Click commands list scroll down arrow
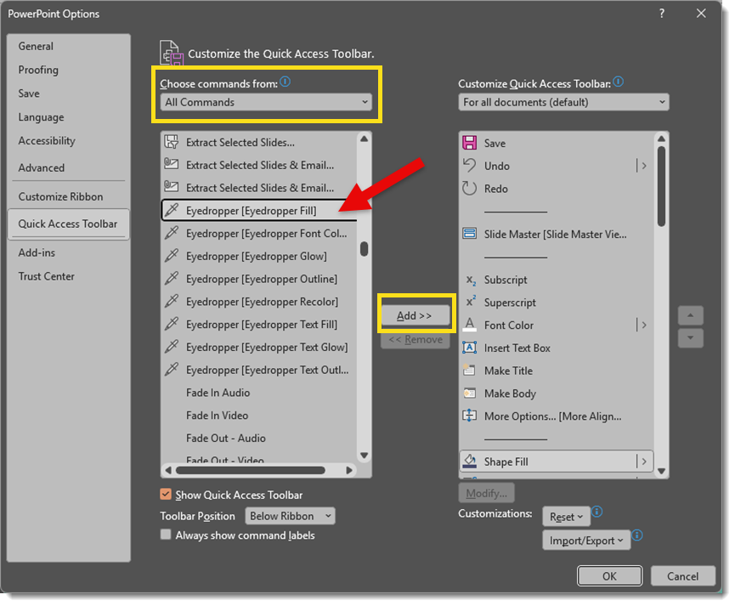The height and width of the screenshot is (606, 735). (x=365, y=456)
